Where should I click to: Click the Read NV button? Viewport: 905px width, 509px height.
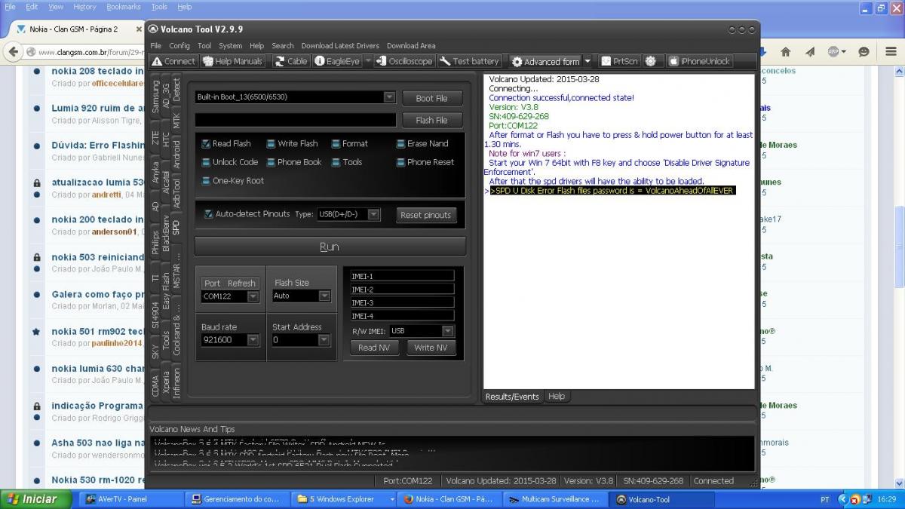(375, 348)
